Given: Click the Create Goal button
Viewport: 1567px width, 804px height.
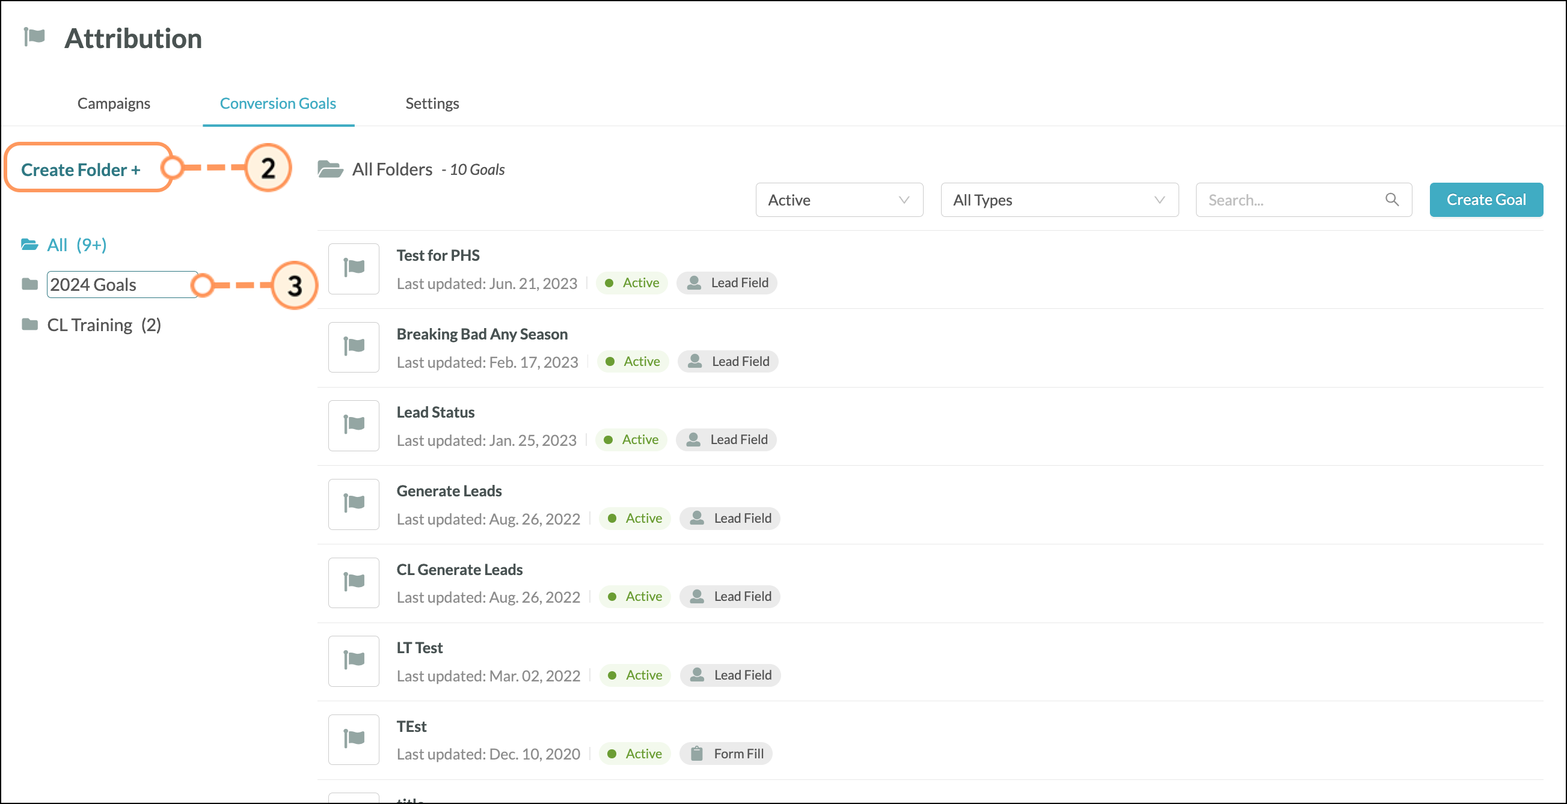Looking at the screenshot, I should (x=1485, y=200).
